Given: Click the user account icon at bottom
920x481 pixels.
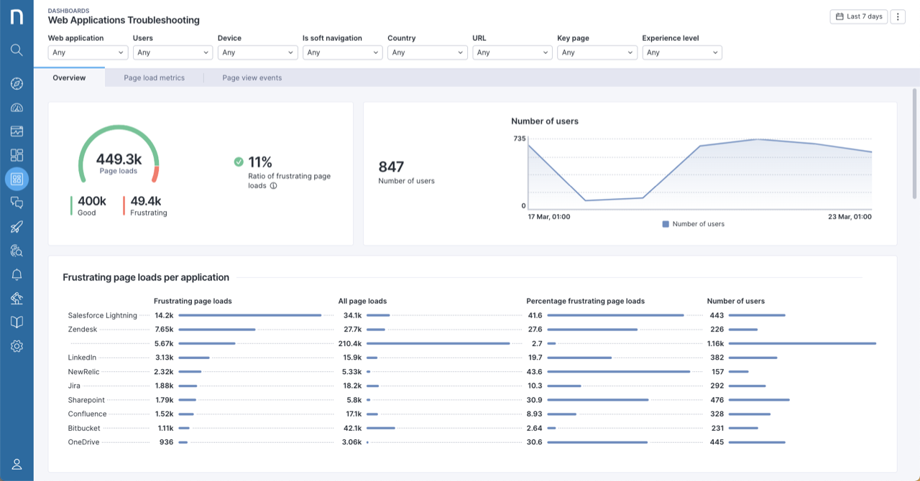Looking at the screenshot, I should (17, 464).
